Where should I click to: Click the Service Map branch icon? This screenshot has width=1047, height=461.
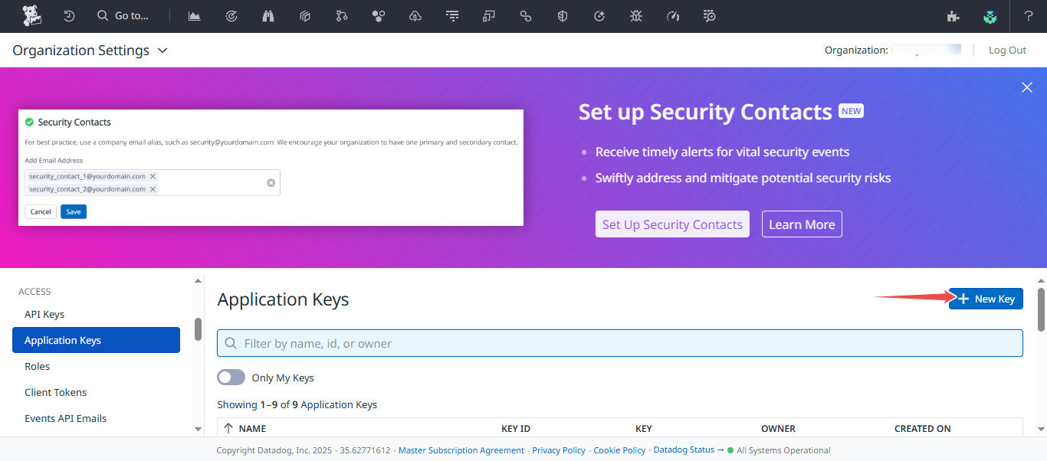(x=341, y=15)
